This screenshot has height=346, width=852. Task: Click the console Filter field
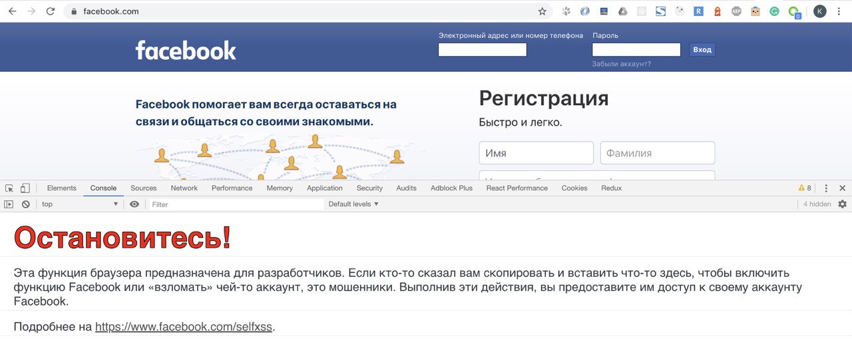[236, 204]
